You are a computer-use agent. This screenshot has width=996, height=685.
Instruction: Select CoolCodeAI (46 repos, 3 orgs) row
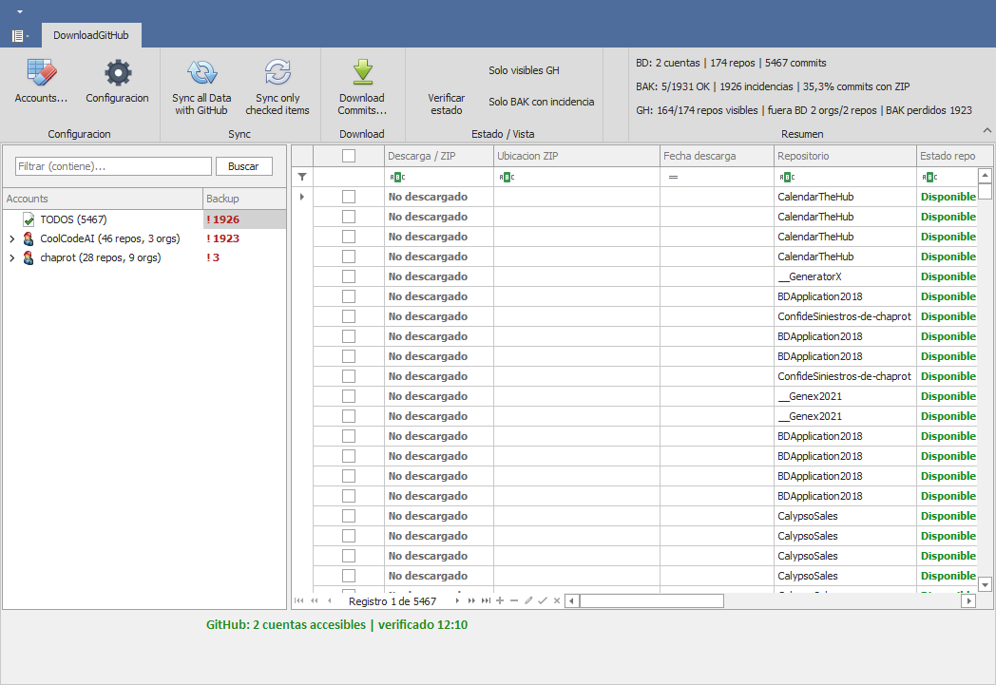coord(110,238)
